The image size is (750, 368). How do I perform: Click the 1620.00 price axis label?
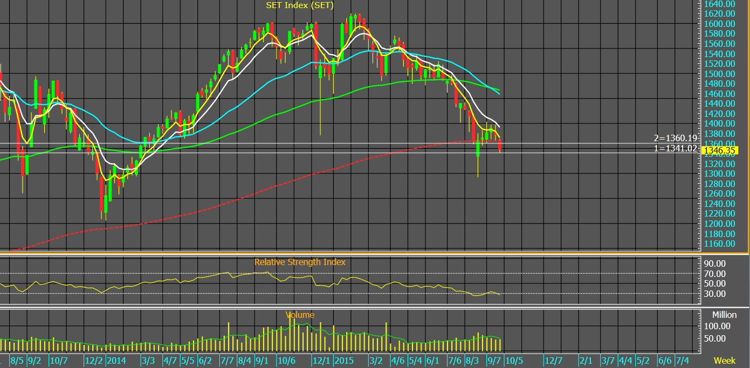click(x=720, y=14)
